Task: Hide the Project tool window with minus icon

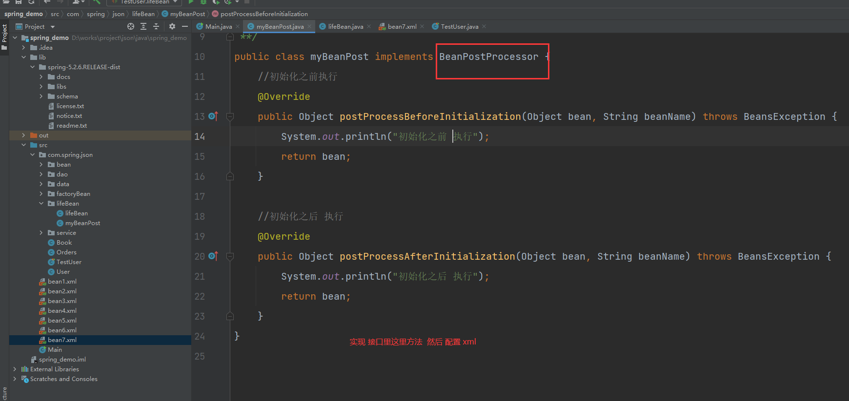Action: click(x=185, y=26)
